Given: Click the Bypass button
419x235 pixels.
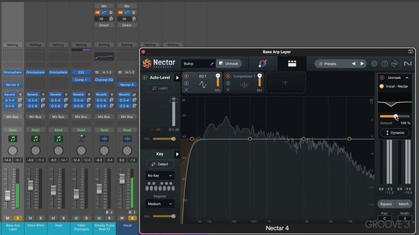Looking at the screenshot, I should [x=386, y=204].
